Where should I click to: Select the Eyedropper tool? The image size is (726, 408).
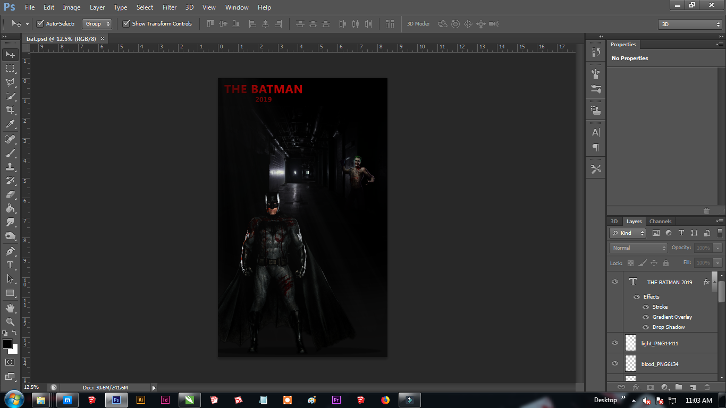tap(10, 124)
